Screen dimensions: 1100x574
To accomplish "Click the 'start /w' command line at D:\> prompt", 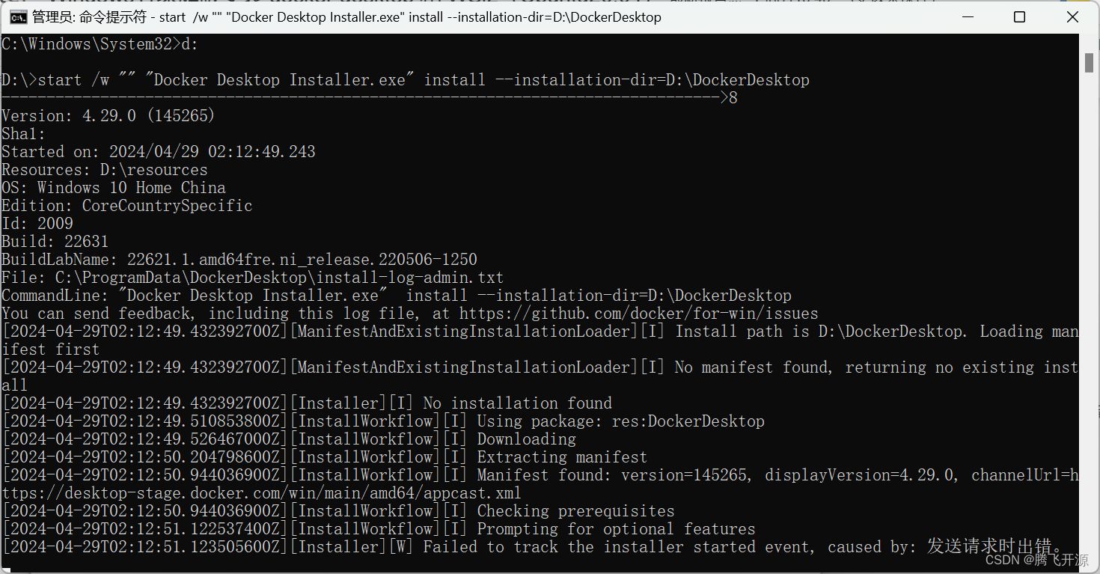I will pos(406,80).
